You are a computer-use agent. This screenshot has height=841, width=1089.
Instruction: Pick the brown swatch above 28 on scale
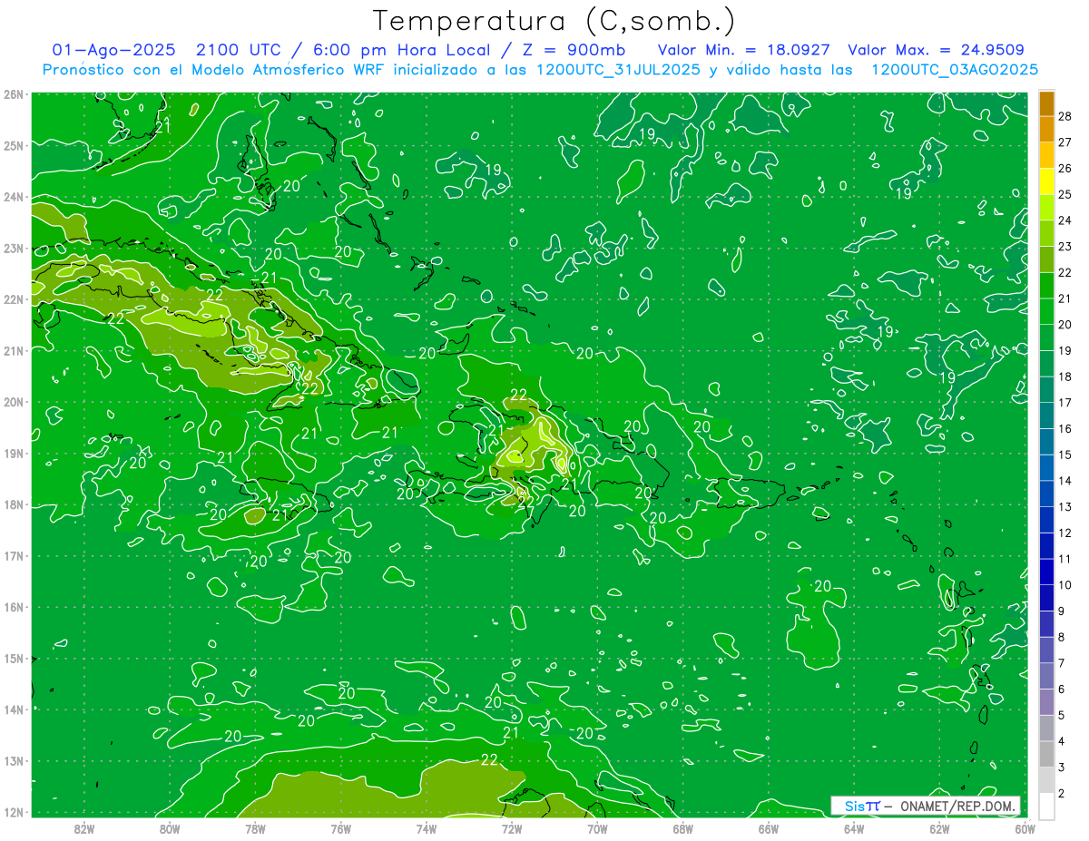[1046, 103]
